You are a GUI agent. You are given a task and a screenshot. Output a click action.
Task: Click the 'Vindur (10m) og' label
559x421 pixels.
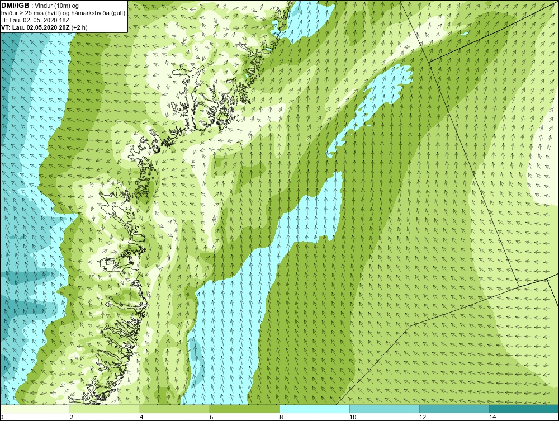coord(56,6)
